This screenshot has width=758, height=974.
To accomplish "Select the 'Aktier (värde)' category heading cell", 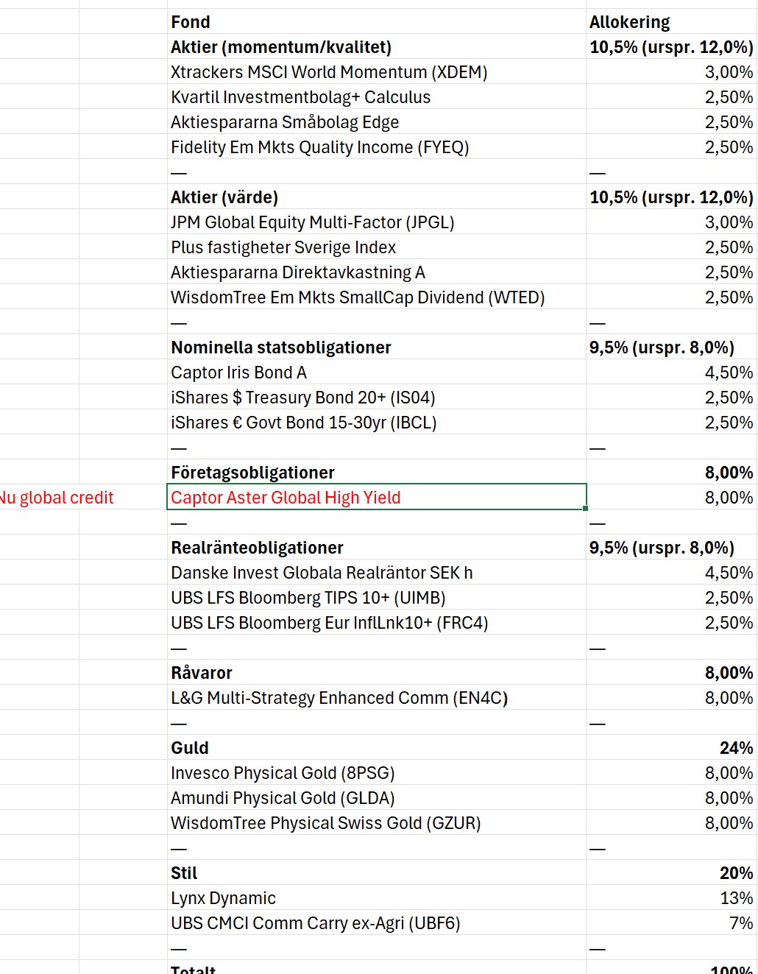I will coord(224,197).
